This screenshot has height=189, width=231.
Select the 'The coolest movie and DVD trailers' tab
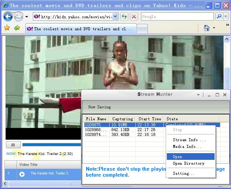tap(81, 29)
